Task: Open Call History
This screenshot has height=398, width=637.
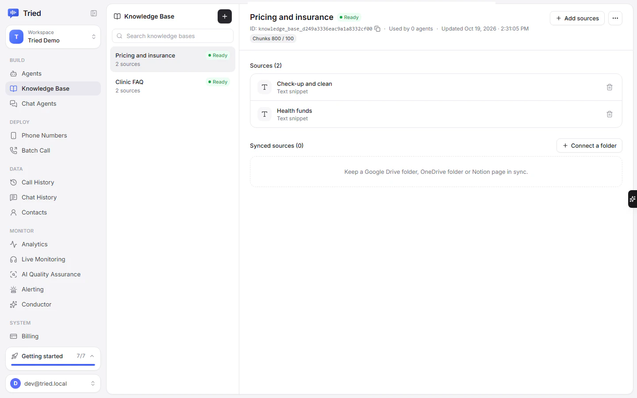Action: [x=53, y=182]
